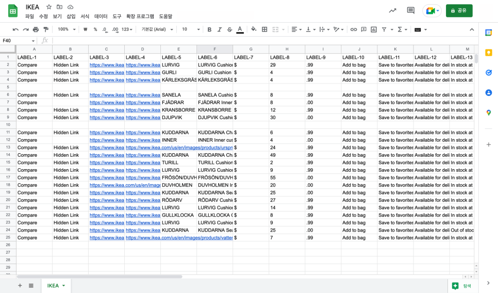
Task: Click the 탐색 explore button
Action: (461, 285)
